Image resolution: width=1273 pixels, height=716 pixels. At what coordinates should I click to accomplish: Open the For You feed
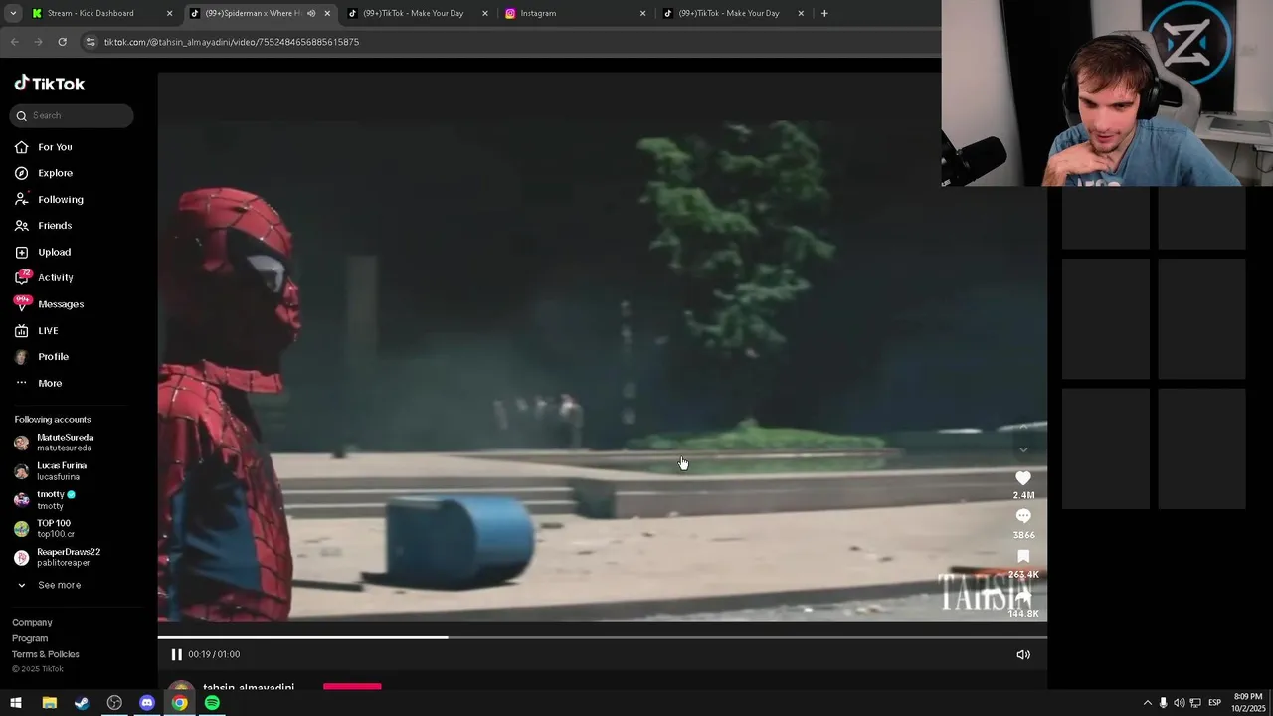point(55,147)
